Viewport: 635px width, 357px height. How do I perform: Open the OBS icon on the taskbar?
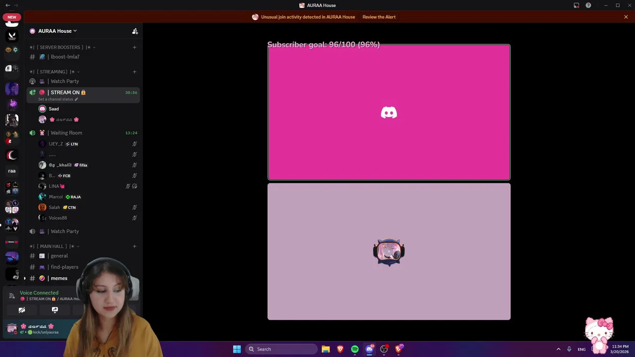click(384, 349)
